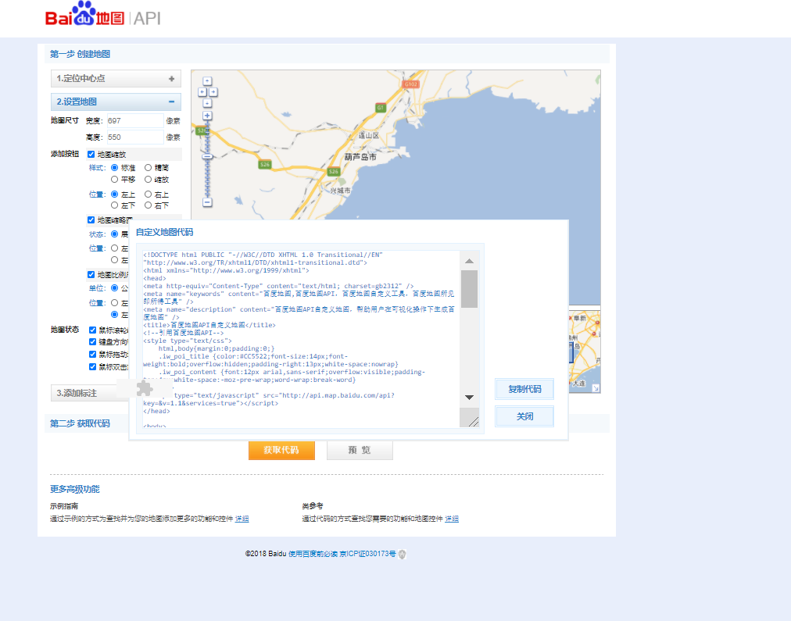Click the 自定义地图代码 dialog title

coord(164,232)
